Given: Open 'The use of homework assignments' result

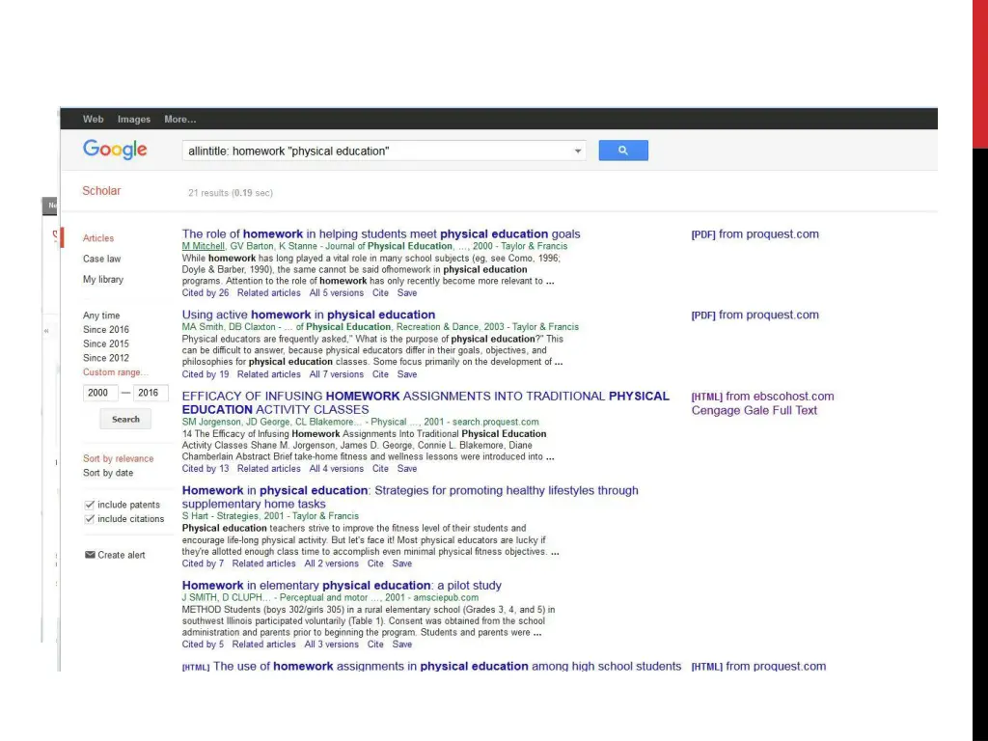Looking at the screenshot, I should click(x=448, y=666).
